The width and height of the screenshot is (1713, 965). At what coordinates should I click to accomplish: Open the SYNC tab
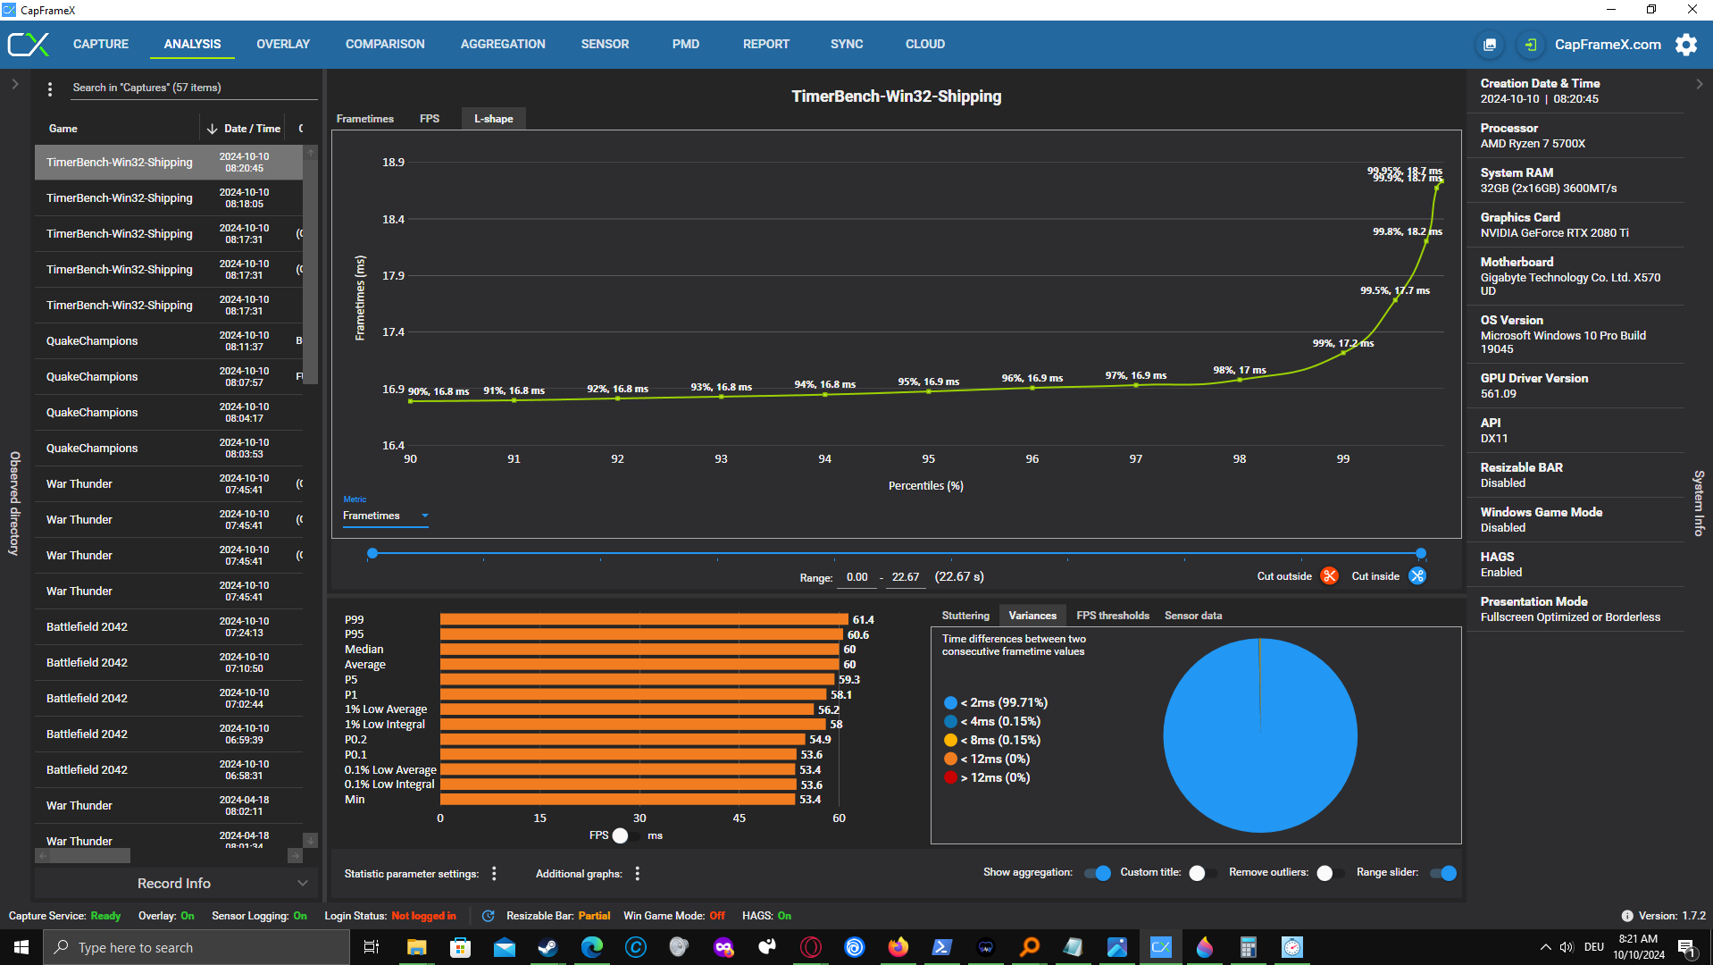click(x=847, y=44)
